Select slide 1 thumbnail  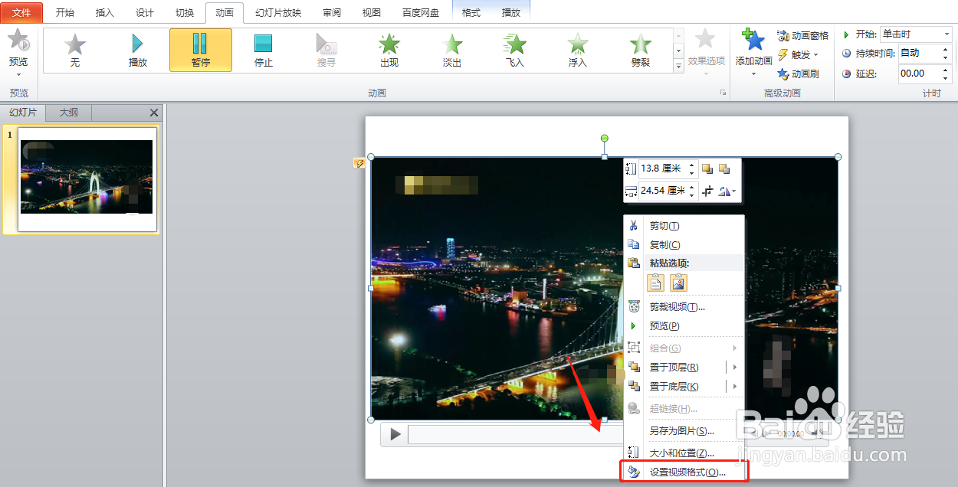[x=86, y=179]
